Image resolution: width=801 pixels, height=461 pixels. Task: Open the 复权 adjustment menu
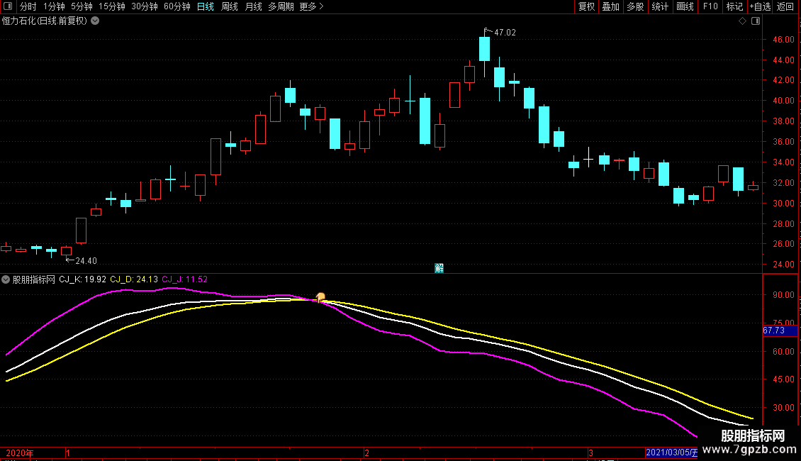(586, 6)
